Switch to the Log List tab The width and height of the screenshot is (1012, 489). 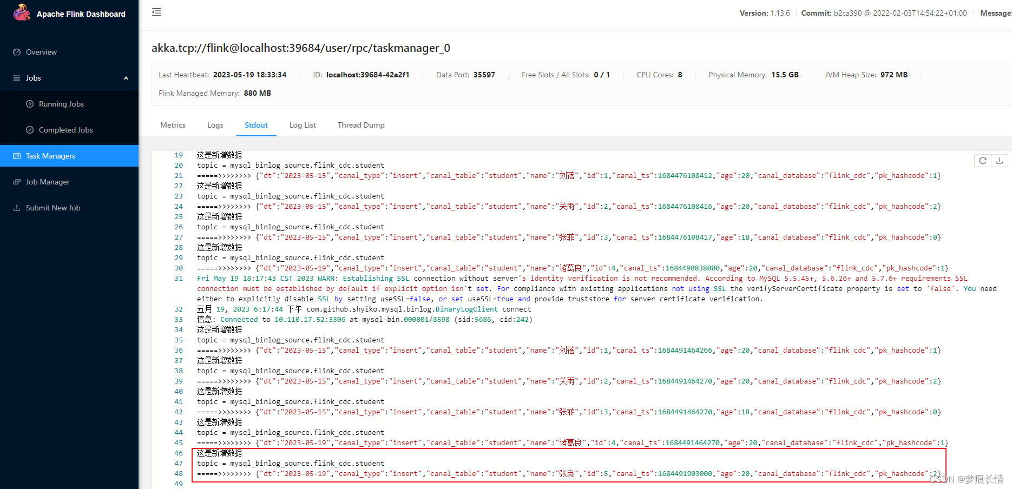pos(303,125)
